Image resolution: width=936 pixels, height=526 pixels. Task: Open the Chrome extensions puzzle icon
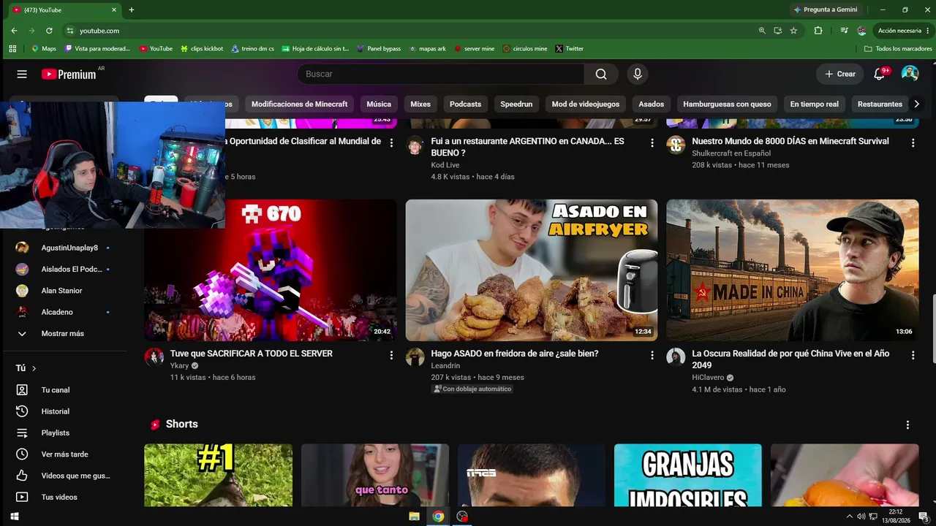[818, 31]
